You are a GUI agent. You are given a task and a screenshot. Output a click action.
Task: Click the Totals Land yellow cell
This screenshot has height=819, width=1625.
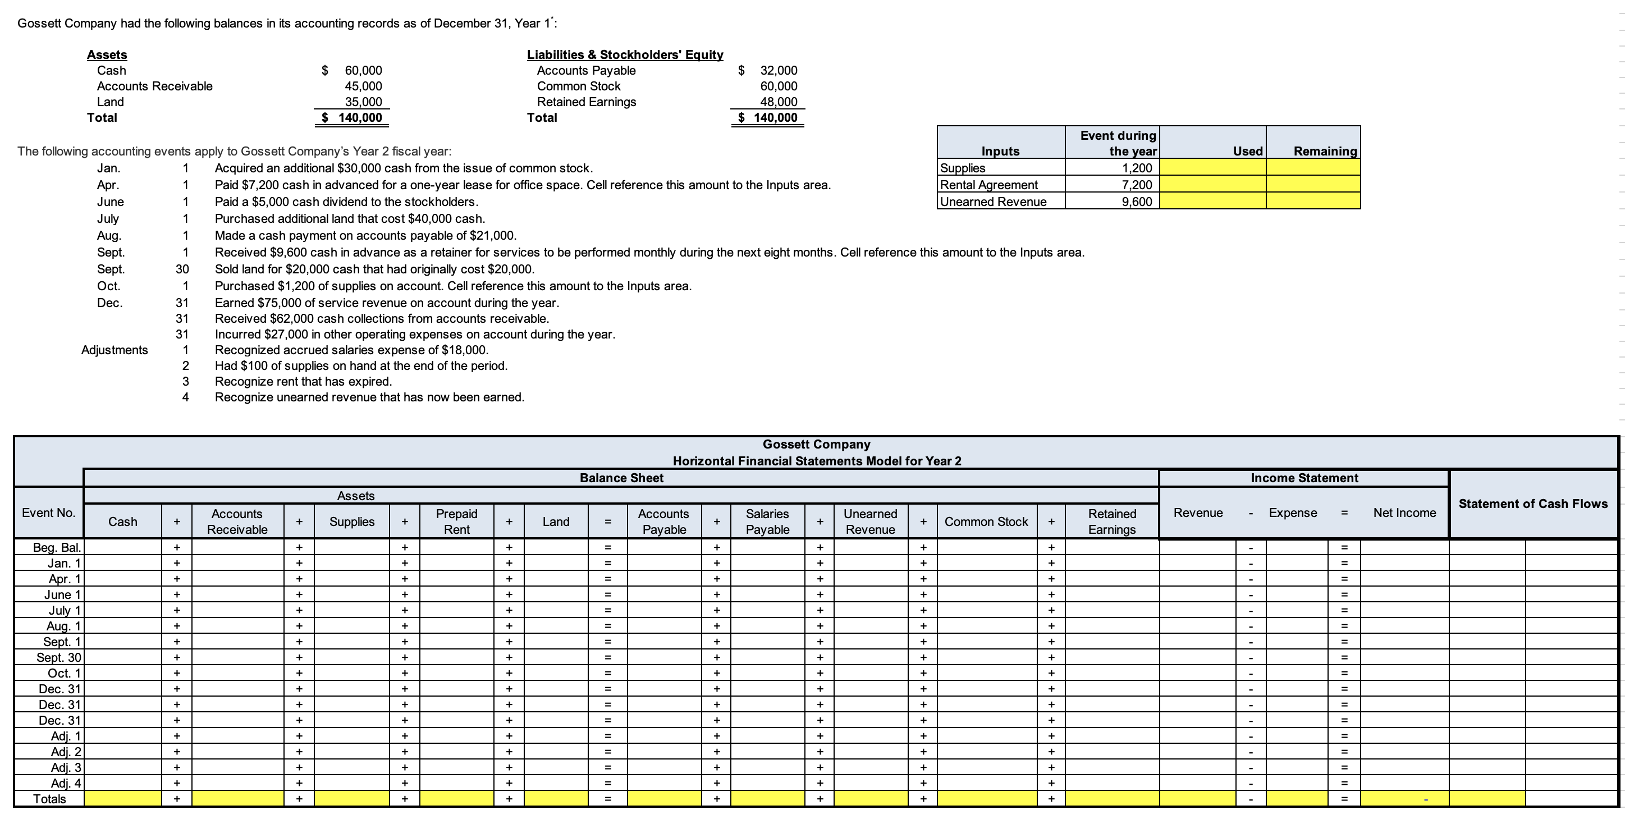point(556,799)
